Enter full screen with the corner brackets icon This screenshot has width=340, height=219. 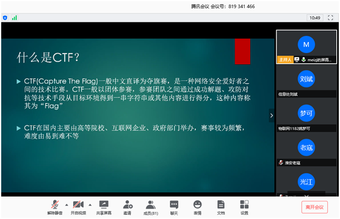(x=330, y=18)
